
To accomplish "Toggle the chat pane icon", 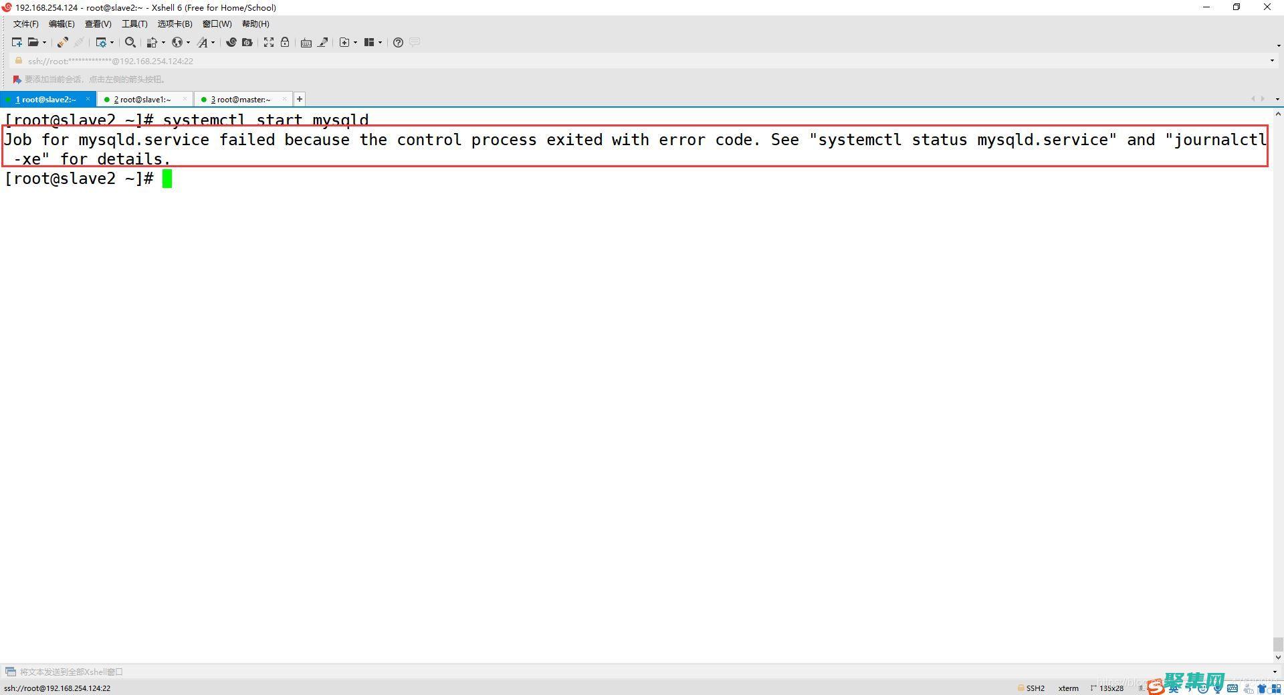I will pyautogui.click(x=415, y=42).
